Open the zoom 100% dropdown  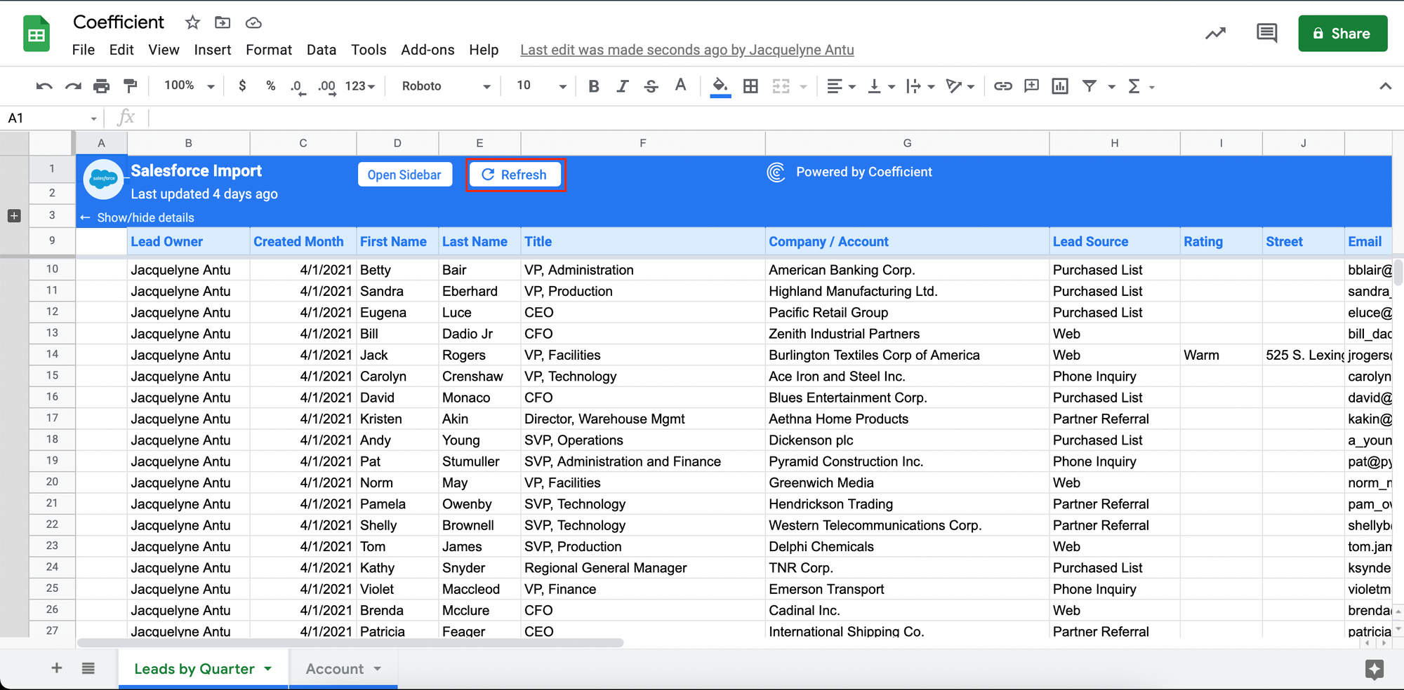[189, 86]
